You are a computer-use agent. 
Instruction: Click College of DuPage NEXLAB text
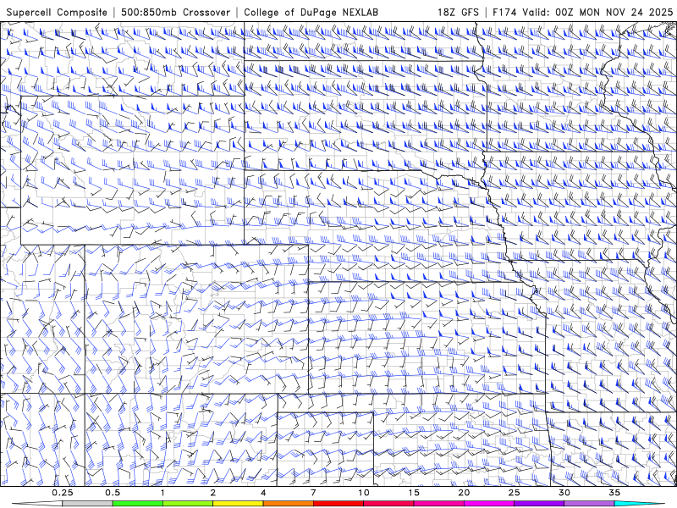point(311,12)
